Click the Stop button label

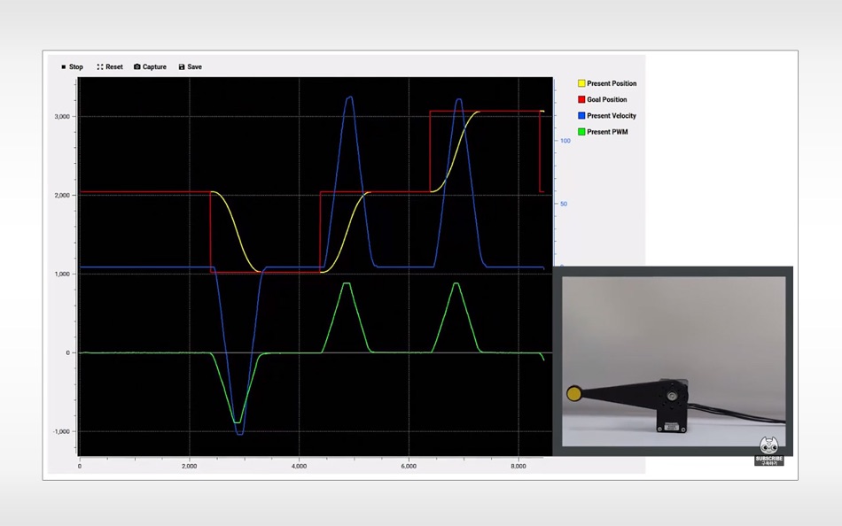click(75, 67)
